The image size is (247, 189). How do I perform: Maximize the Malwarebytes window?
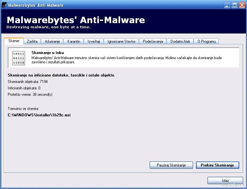pyautogui.click(x=234, y=5)
